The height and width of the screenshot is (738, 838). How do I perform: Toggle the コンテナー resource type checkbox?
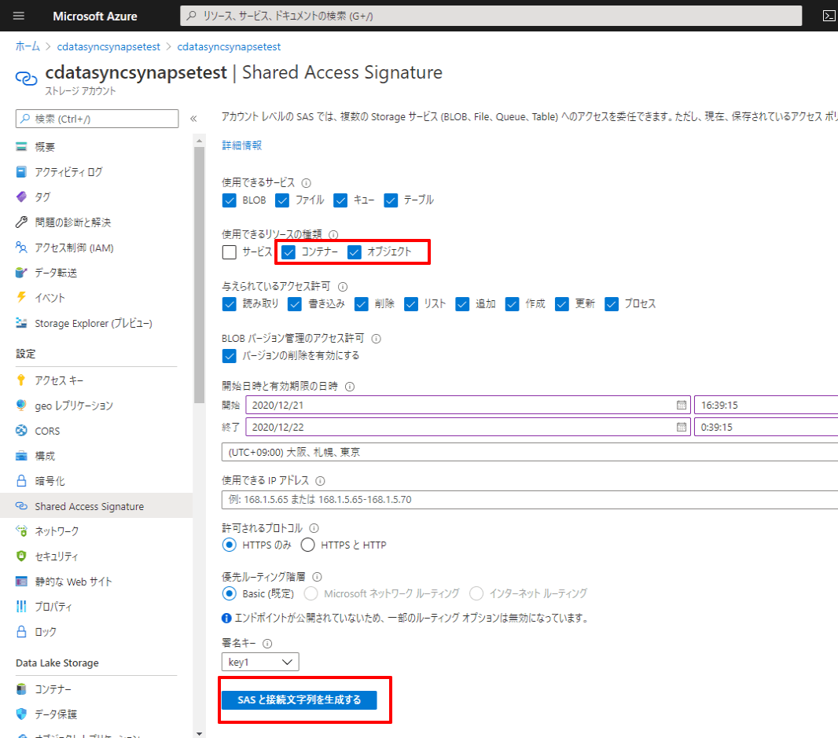tap(289, 252)
